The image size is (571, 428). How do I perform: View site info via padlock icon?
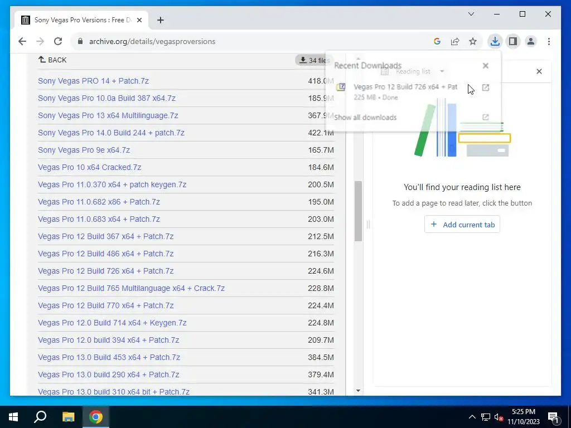pos(80,41)
